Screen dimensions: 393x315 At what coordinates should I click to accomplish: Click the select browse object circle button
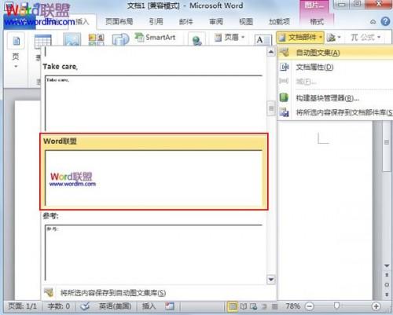pyautogui.click(x=387, y=284)
